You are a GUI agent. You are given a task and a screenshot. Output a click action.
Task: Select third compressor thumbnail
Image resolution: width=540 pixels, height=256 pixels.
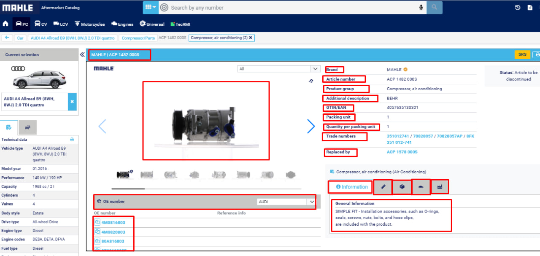[171, 174]
